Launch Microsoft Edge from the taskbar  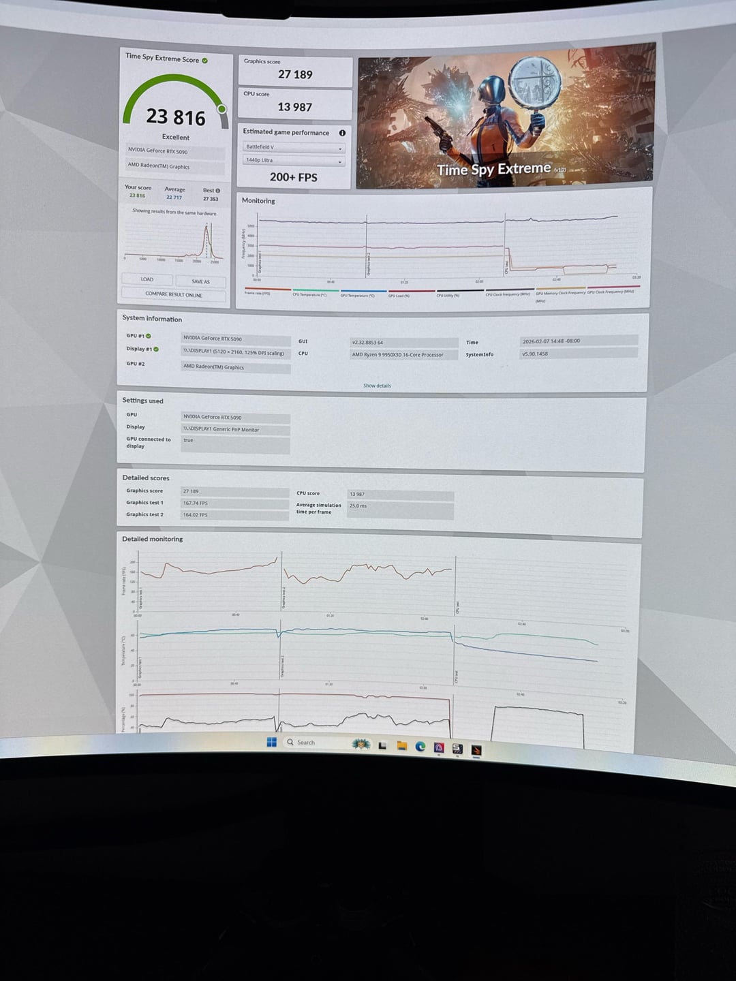tap(420, 747)
